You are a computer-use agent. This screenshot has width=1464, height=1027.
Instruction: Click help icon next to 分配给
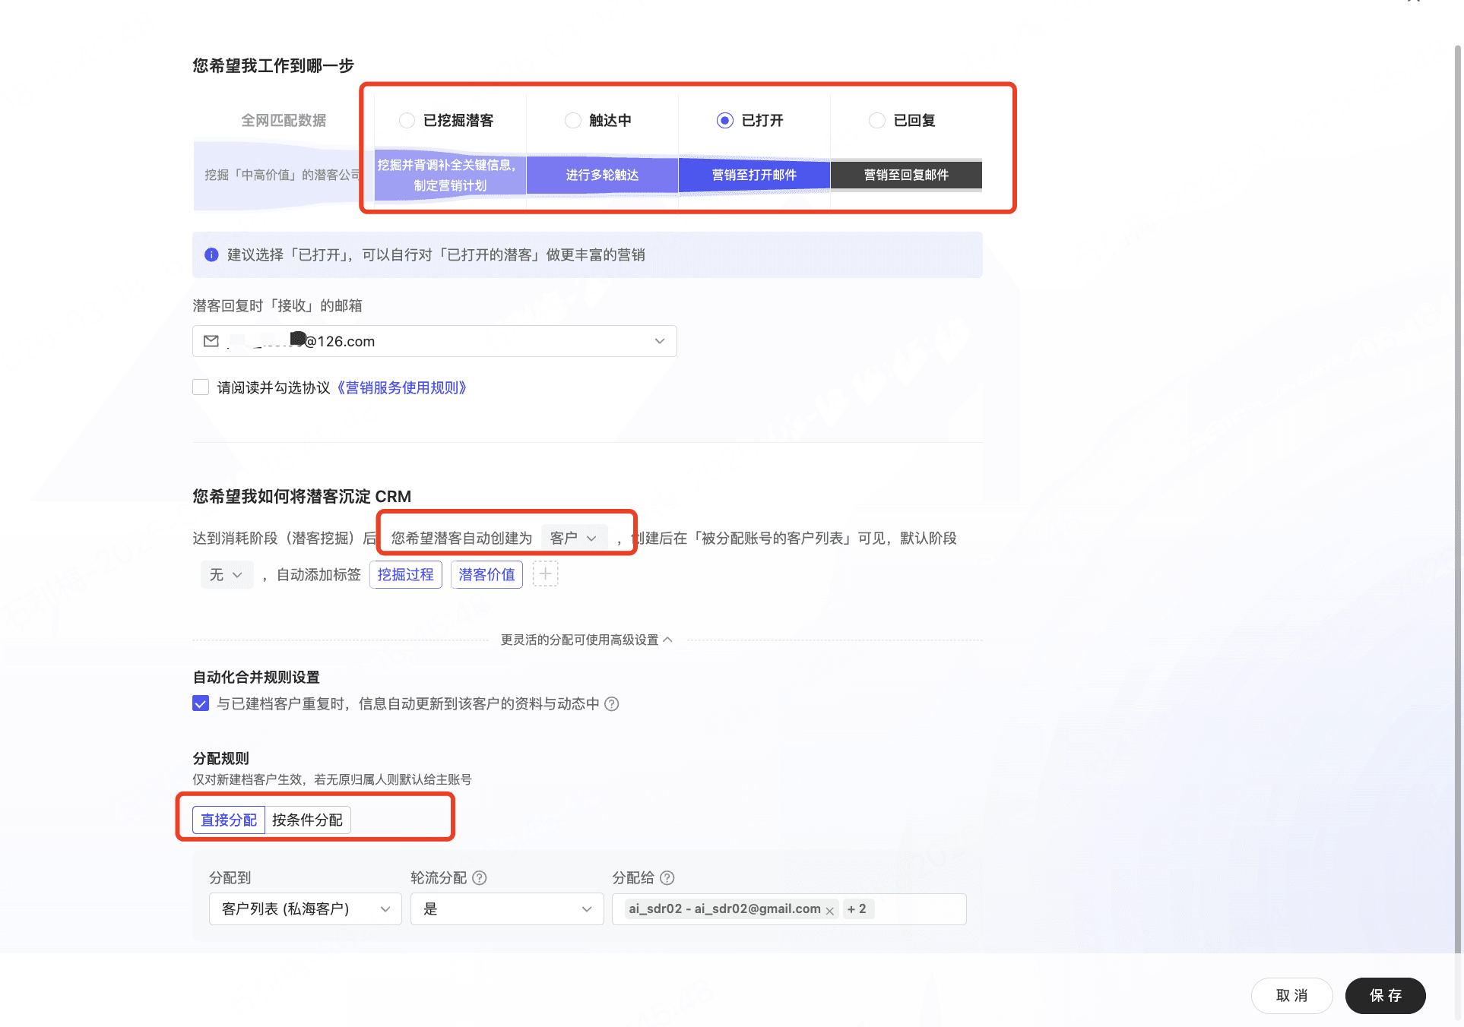click(667, 878)
